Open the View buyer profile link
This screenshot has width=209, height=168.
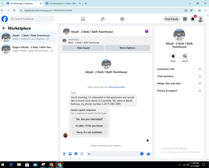(117, 87)
